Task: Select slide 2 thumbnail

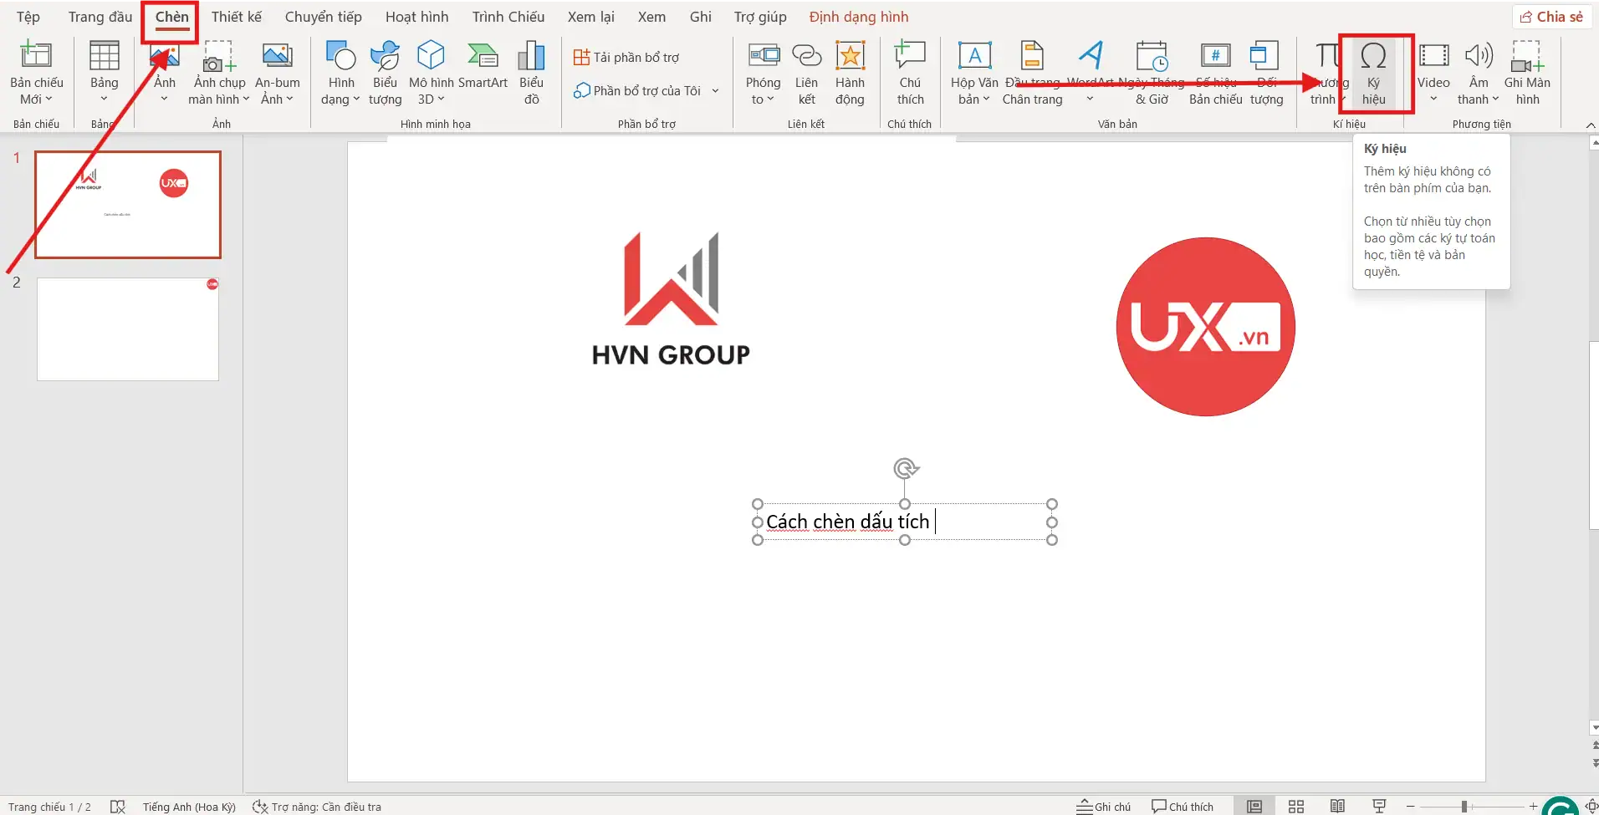Action: pyautogui.click(x=128, y=329)
